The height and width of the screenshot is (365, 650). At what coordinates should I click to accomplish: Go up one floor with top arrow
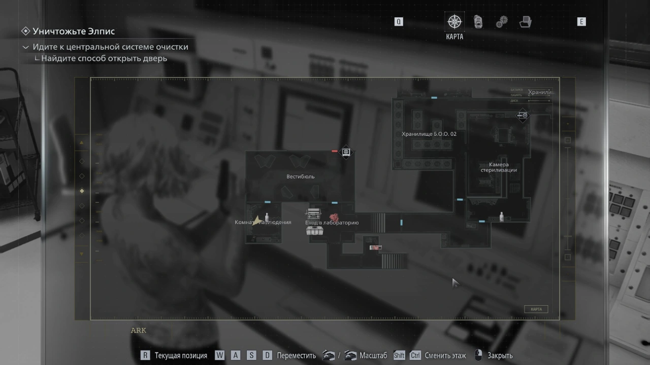[82, 143]
